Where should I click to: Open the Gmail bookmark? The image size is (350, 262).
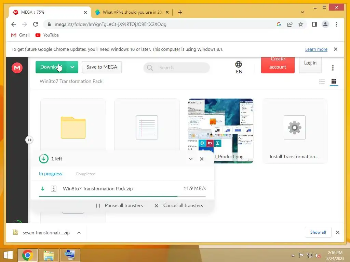click(x=20, y=35)
